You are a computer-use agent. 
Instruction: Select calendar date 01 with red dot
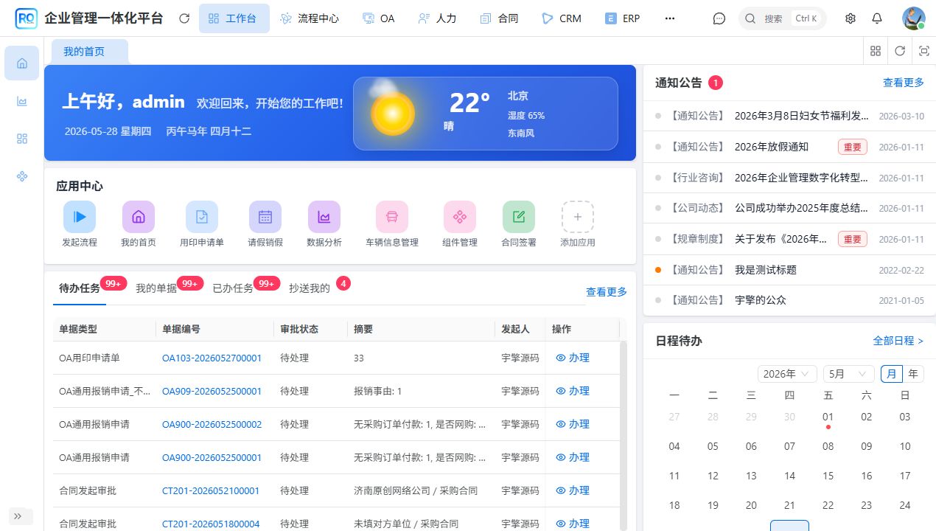[x=828, y=417]
